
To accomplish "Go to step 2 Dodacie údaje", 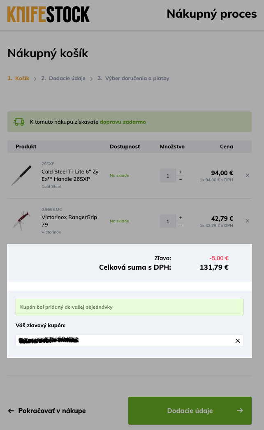I will pos(63,78).
